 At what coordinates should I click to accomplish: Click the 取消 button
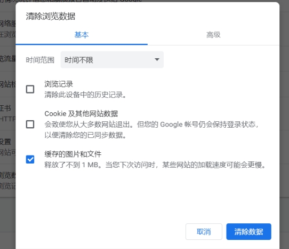coord(204,232)
